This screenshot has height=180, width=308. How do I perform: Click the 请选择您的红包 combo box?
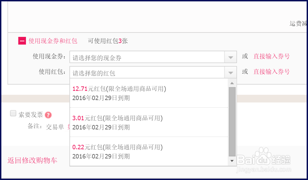pyautogui.click(x=147, y=73)
